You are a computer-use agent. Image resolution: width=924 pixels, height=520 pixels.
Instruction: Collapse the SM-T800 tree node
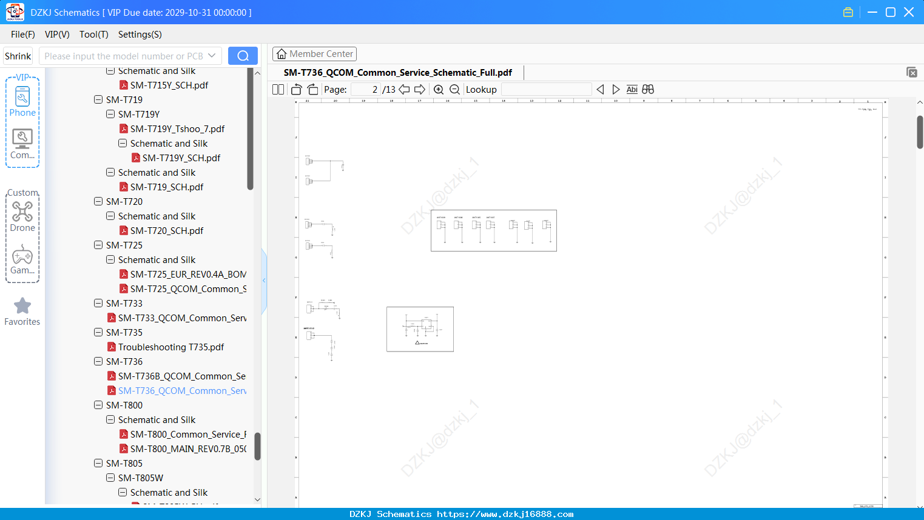click(x=98, y=405)
